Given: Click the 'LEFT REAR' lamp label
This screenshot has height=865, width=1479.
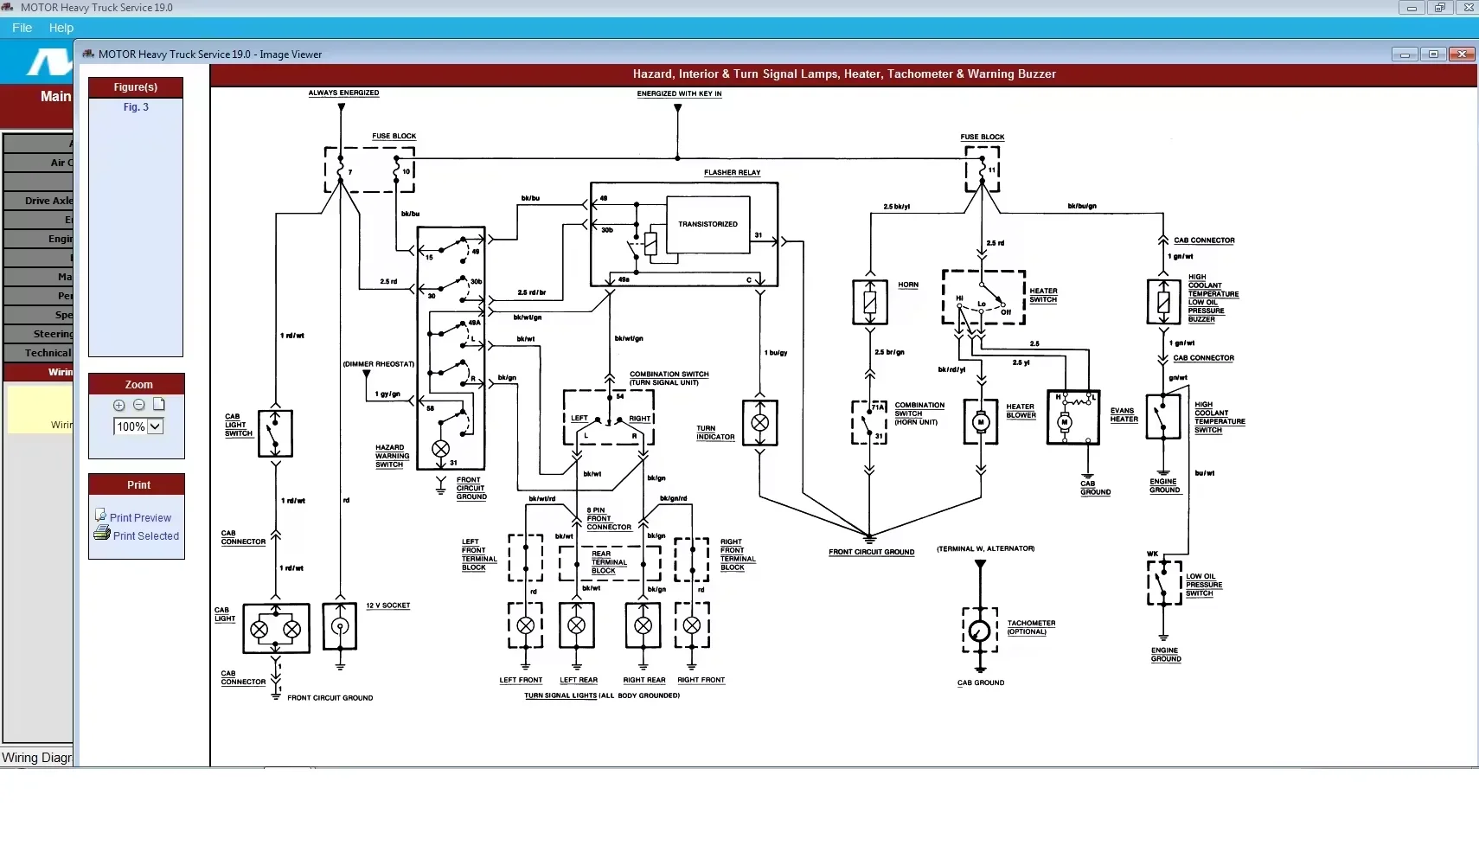Looking at the screenshot, I should pyautogui.click(x=579, y=680).
